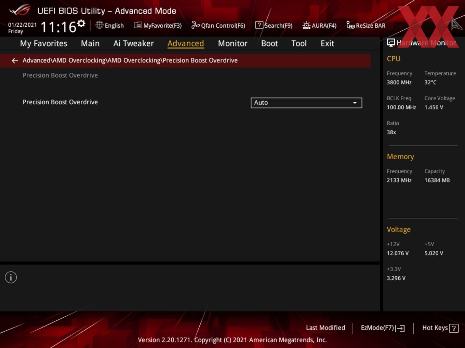
Task: Switch to EzMode(F7)
Action: [x=383, y=328]
